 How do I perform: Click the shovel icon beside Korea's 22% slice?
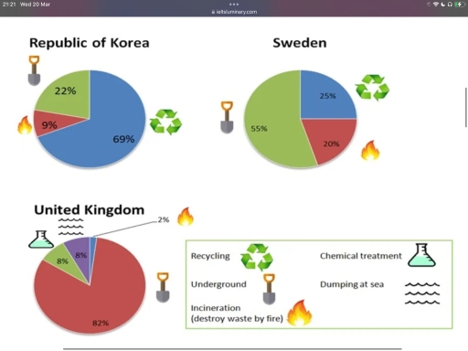click(x=34, y=70)
